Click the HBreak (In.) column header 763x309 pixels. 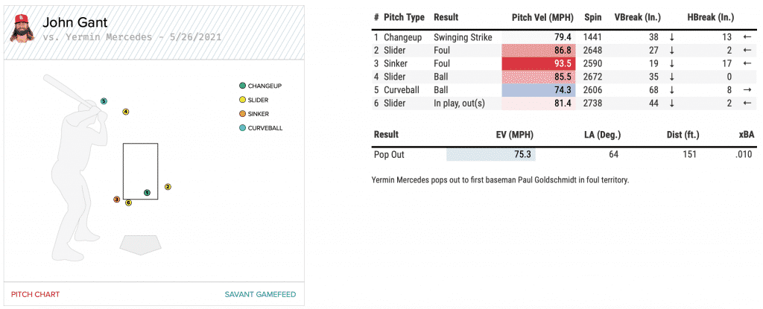point(711,17)
